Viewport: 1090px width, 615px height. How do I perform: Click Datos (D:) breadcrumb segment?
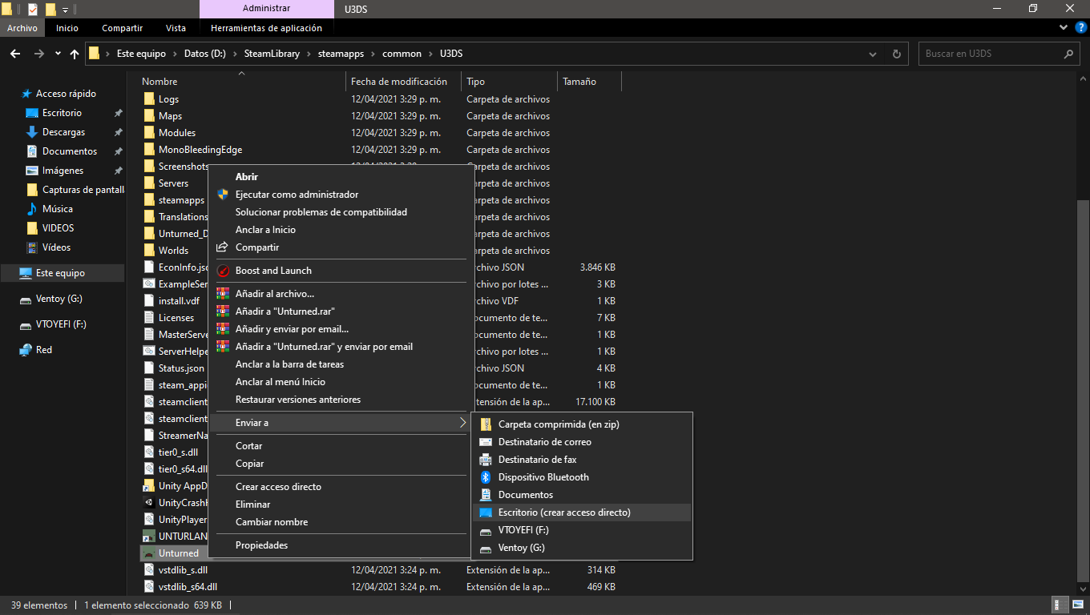pos(204,54)
